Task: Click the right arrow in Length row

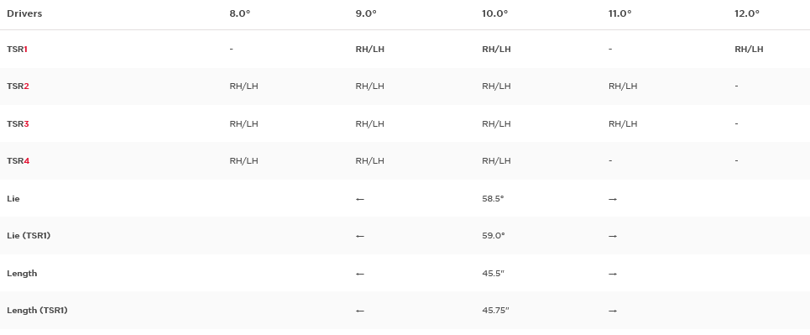Action: click(613, 274)
